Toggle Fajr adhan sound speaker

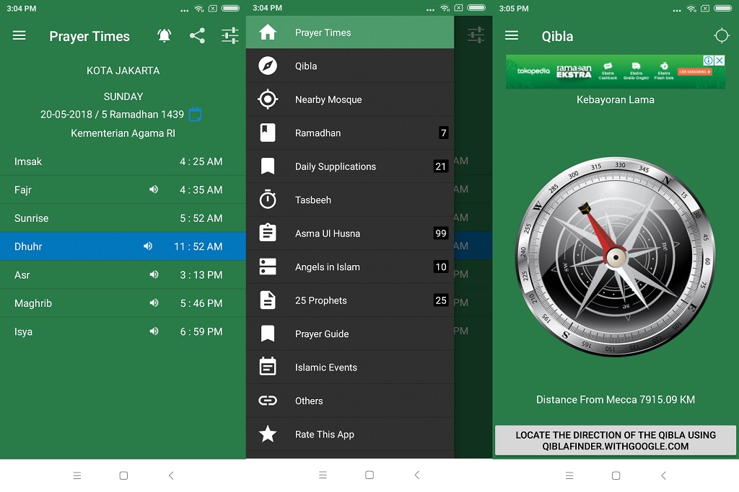click(x=154, y=189)
